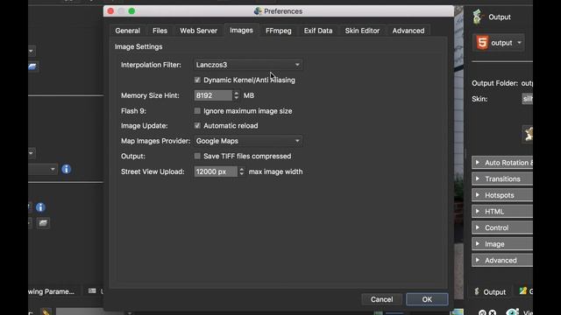
Task: Click the Skin field value
Action: [x=528, y=99]
